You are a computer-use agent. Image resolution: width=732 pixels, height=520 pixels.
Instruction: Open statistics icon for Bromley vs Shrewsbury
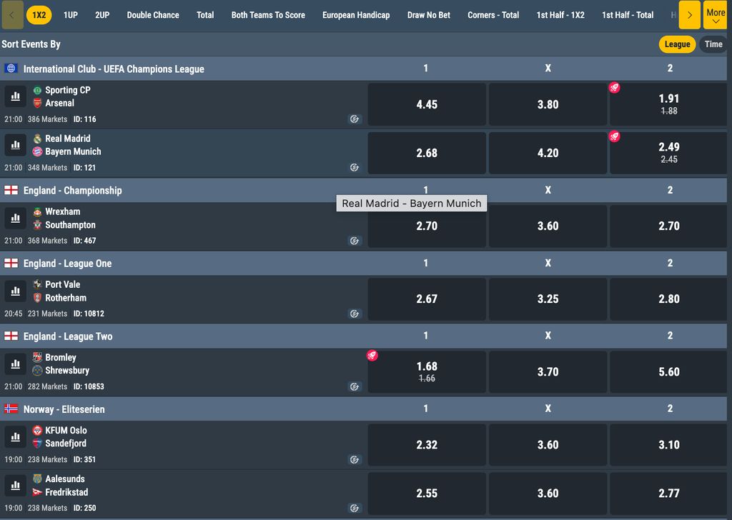[16, 364]
